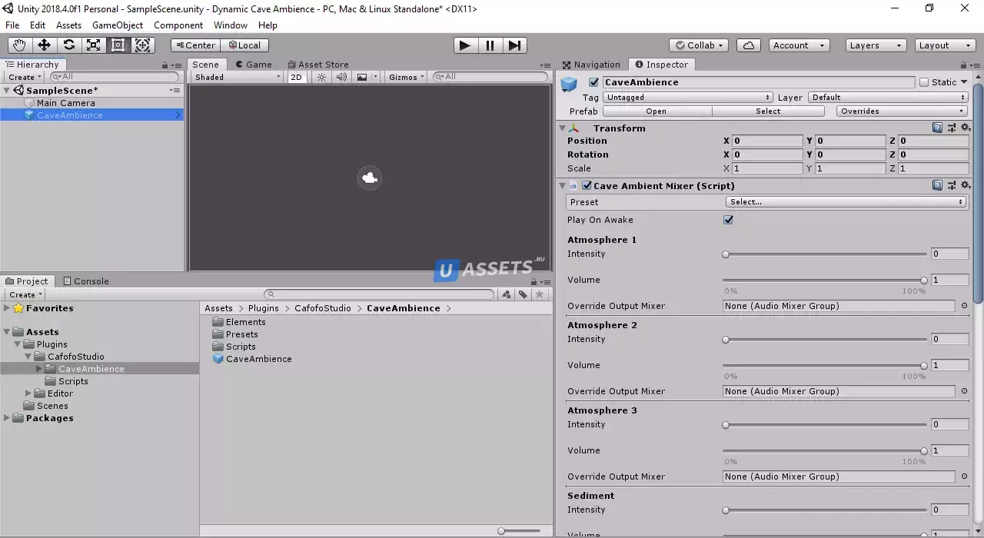
Task: Open the Assets menu
Action: pos(68,25)
